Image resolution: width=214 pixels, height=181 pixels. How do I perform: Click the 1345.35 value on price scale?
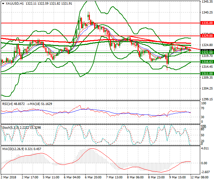click(207, 2)
